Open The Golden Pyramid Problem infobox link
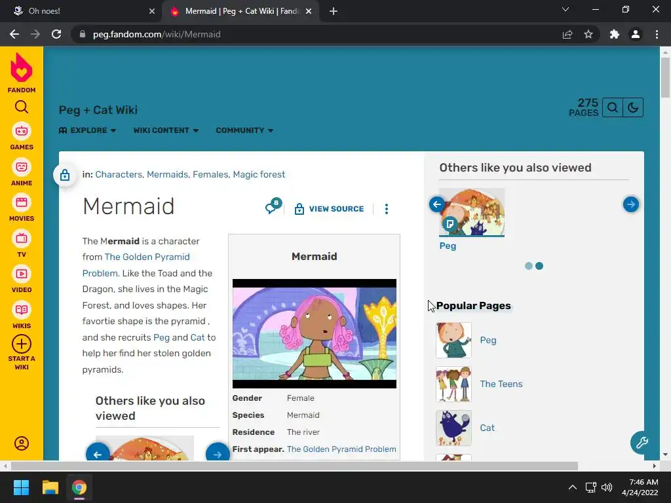This screenshot has width=671, height=503. click(x=341, y=449)
